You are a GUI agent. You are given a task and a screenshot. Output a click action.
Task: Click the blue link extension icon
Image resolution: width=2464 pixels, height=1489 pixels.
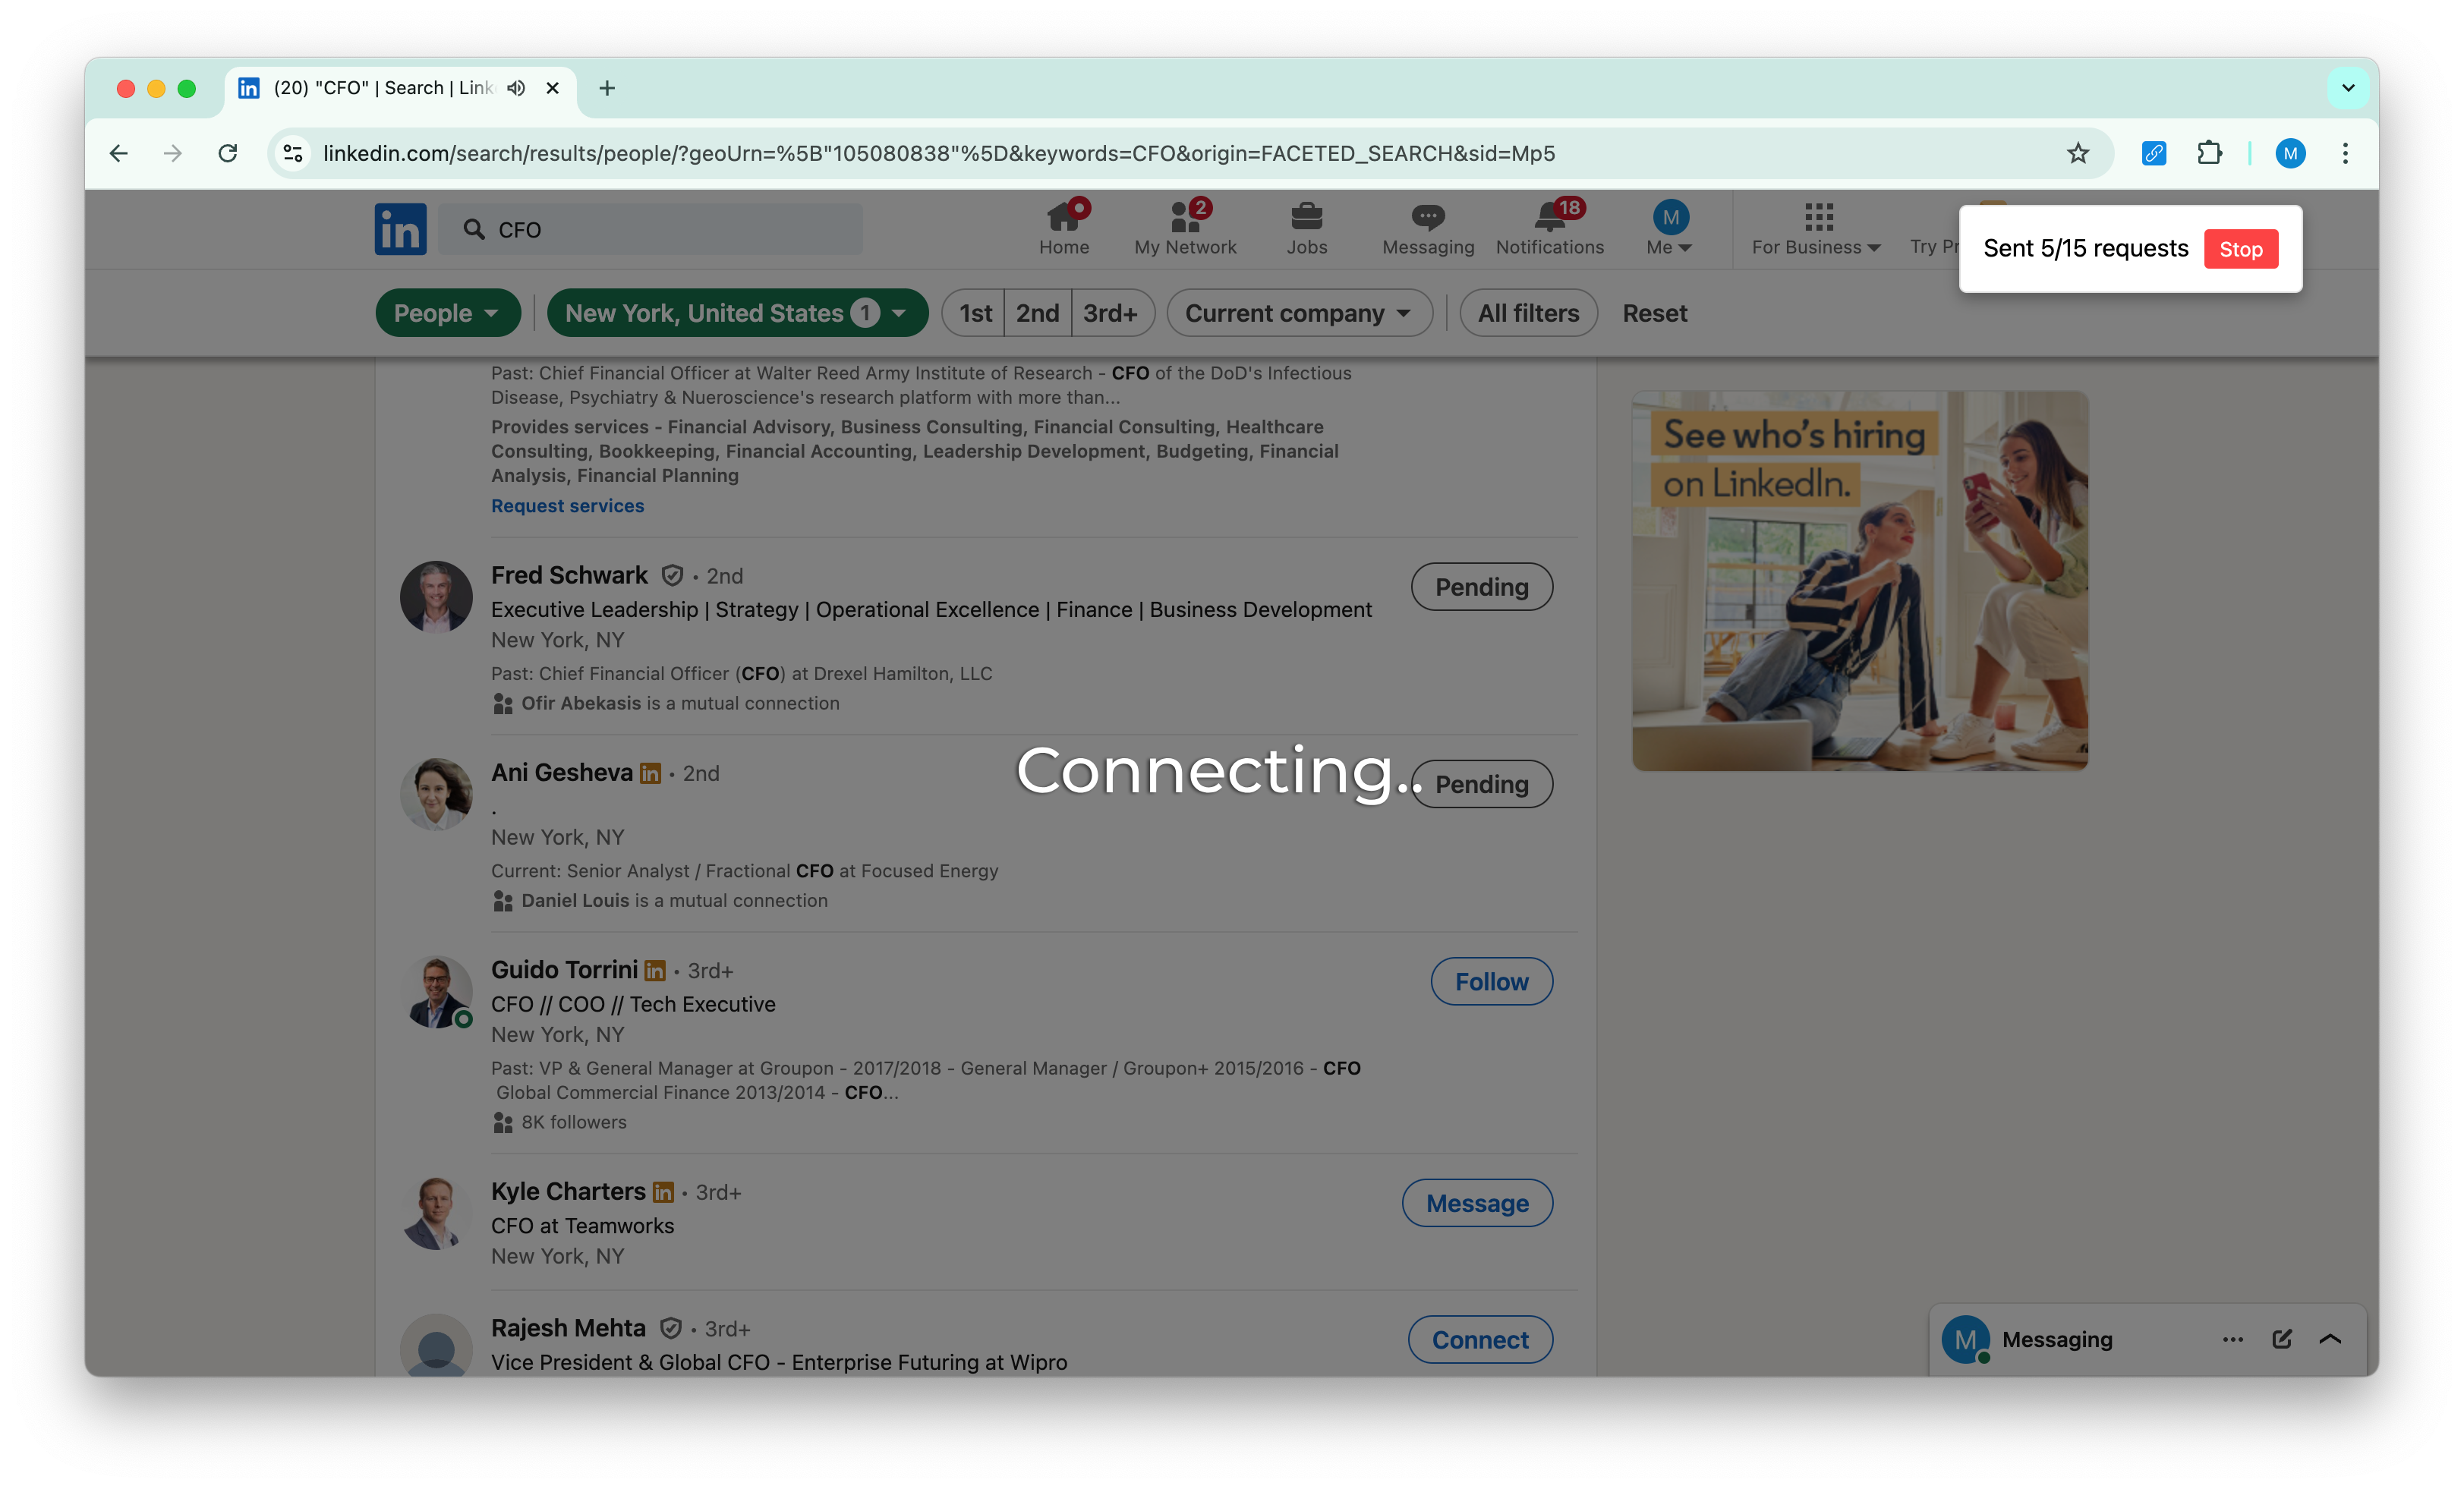pyautogui.click(x=2153, y=153)
